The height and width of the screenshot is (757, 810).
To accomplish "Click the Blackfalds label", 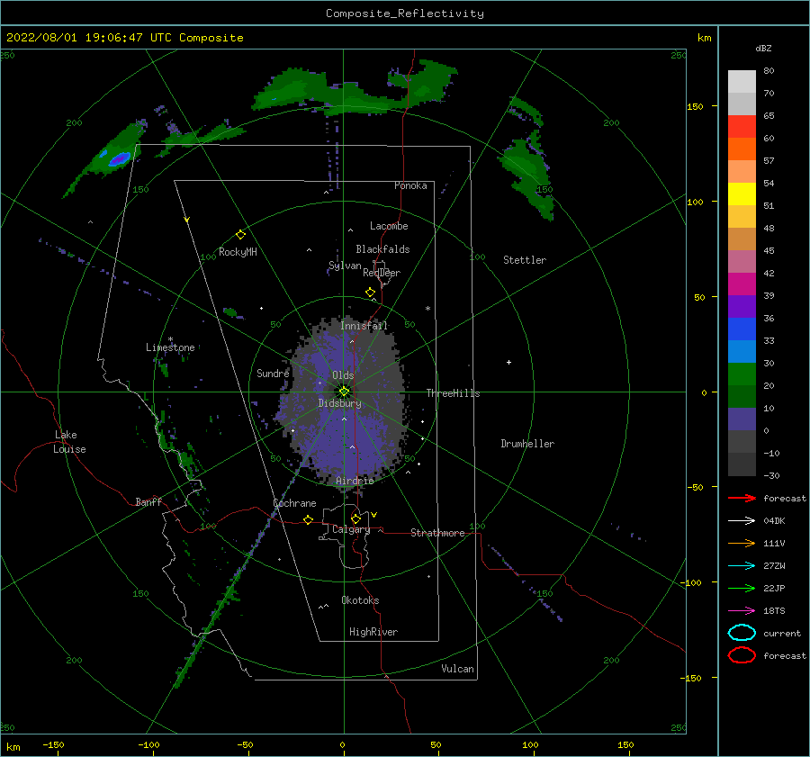I will coord(382,249).
